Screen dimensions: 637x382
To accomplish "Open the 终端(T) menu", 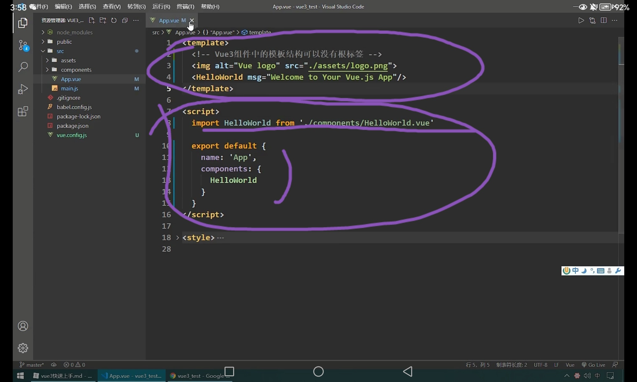I will click(x=185, y=7).
